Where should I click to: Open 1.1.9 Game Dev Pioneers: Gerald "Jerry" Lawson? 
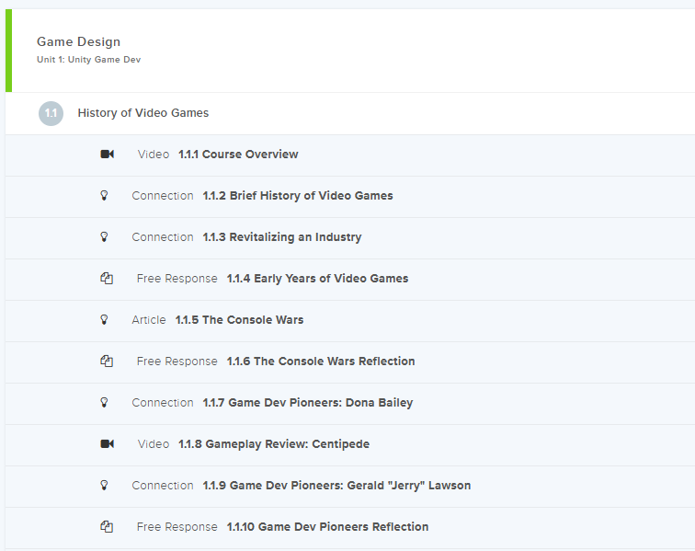pos(336,486)
